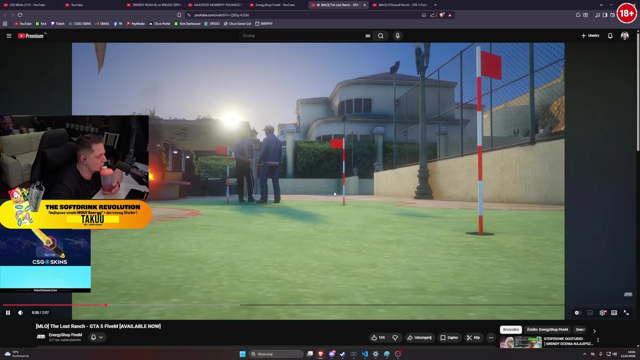Open Windows Start button
The height and width of the screenshot is (360, 640).
pyautogui.click(x=242, y=354)
